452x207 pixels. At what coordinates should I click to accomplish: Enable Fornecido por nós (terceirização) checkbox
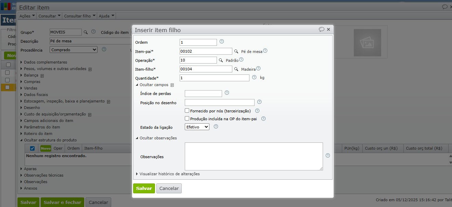[187, 111]
